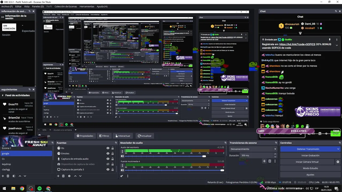Open Windows Start menu
The image size is (342, 192).
click(4, 189)
